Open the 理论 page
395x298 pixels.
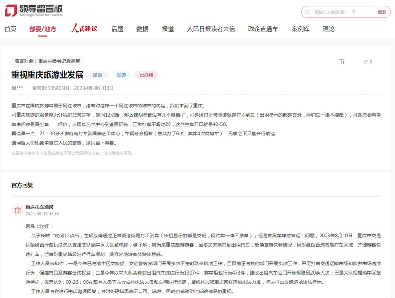(x=329, y=28)
